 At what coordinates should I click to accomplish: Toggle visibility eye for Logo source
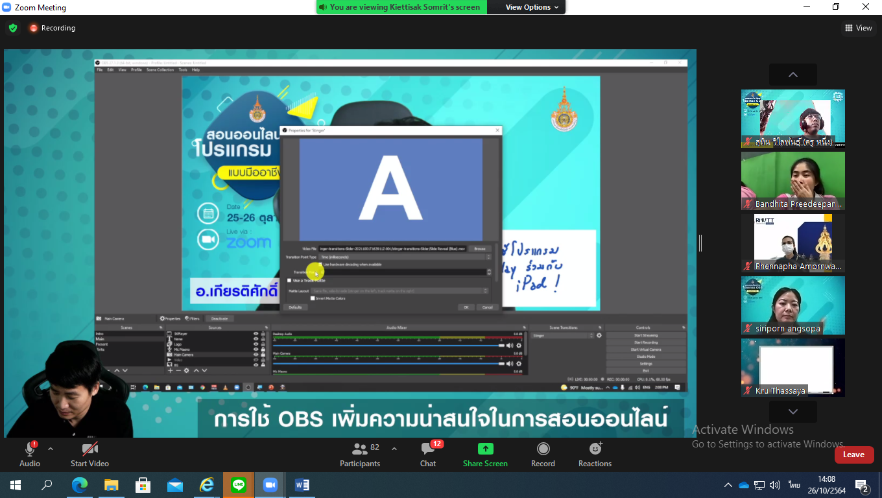(x=256, y=344)
